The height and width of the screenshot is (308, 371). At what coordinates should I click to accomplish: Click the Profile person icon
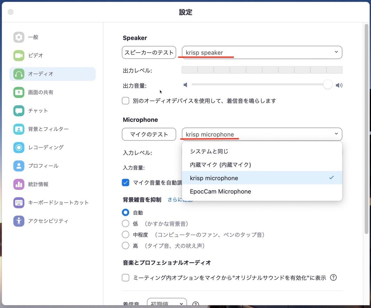[19, 166]
